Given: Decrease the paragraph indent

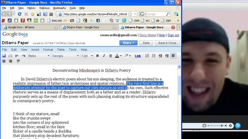Looking at the screenshot, I should 160,56.
